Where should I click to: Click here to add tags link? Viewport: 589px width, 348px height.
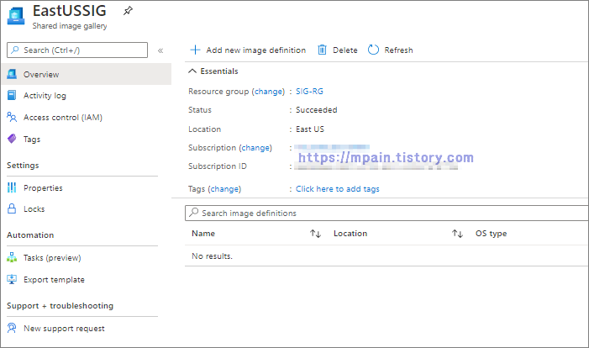point(337,188)
